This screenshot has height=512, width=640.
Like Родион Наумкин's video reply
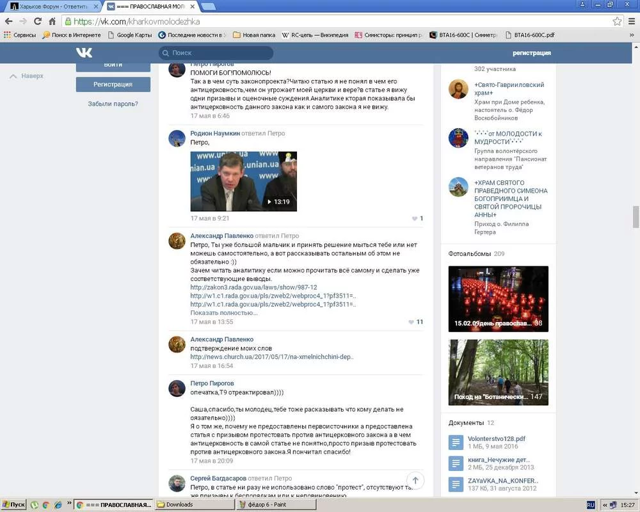point(417,218)
